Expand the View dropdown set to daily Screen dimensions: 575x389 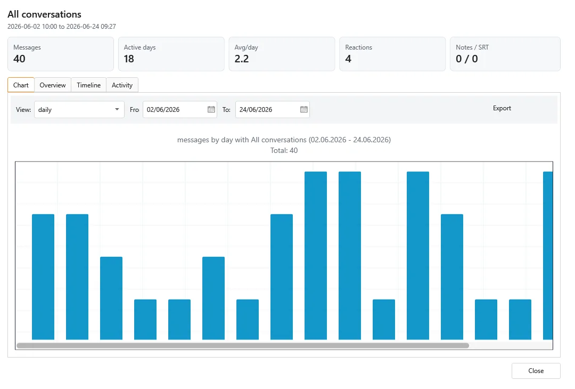pos(79,109)
